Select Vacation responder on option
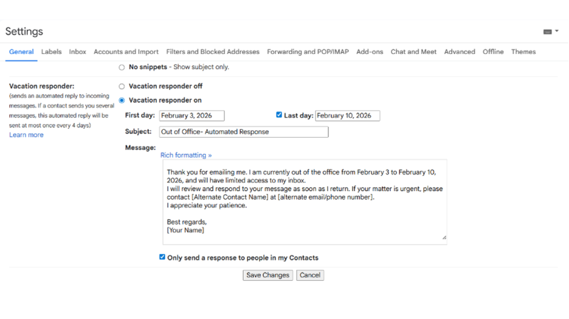Image resolution: width=569 pixels, height=319 pixels. pyautogui.click(x=122, y=101)
